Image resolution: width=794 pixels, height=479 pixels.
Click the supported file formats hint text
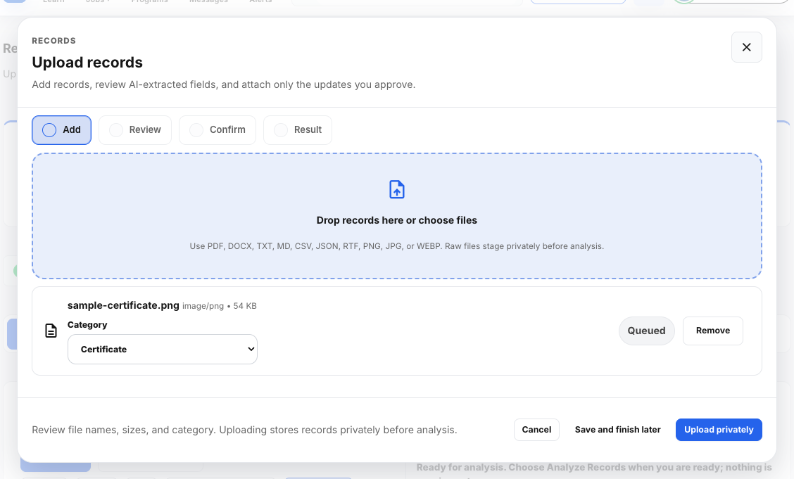(397, 246)
